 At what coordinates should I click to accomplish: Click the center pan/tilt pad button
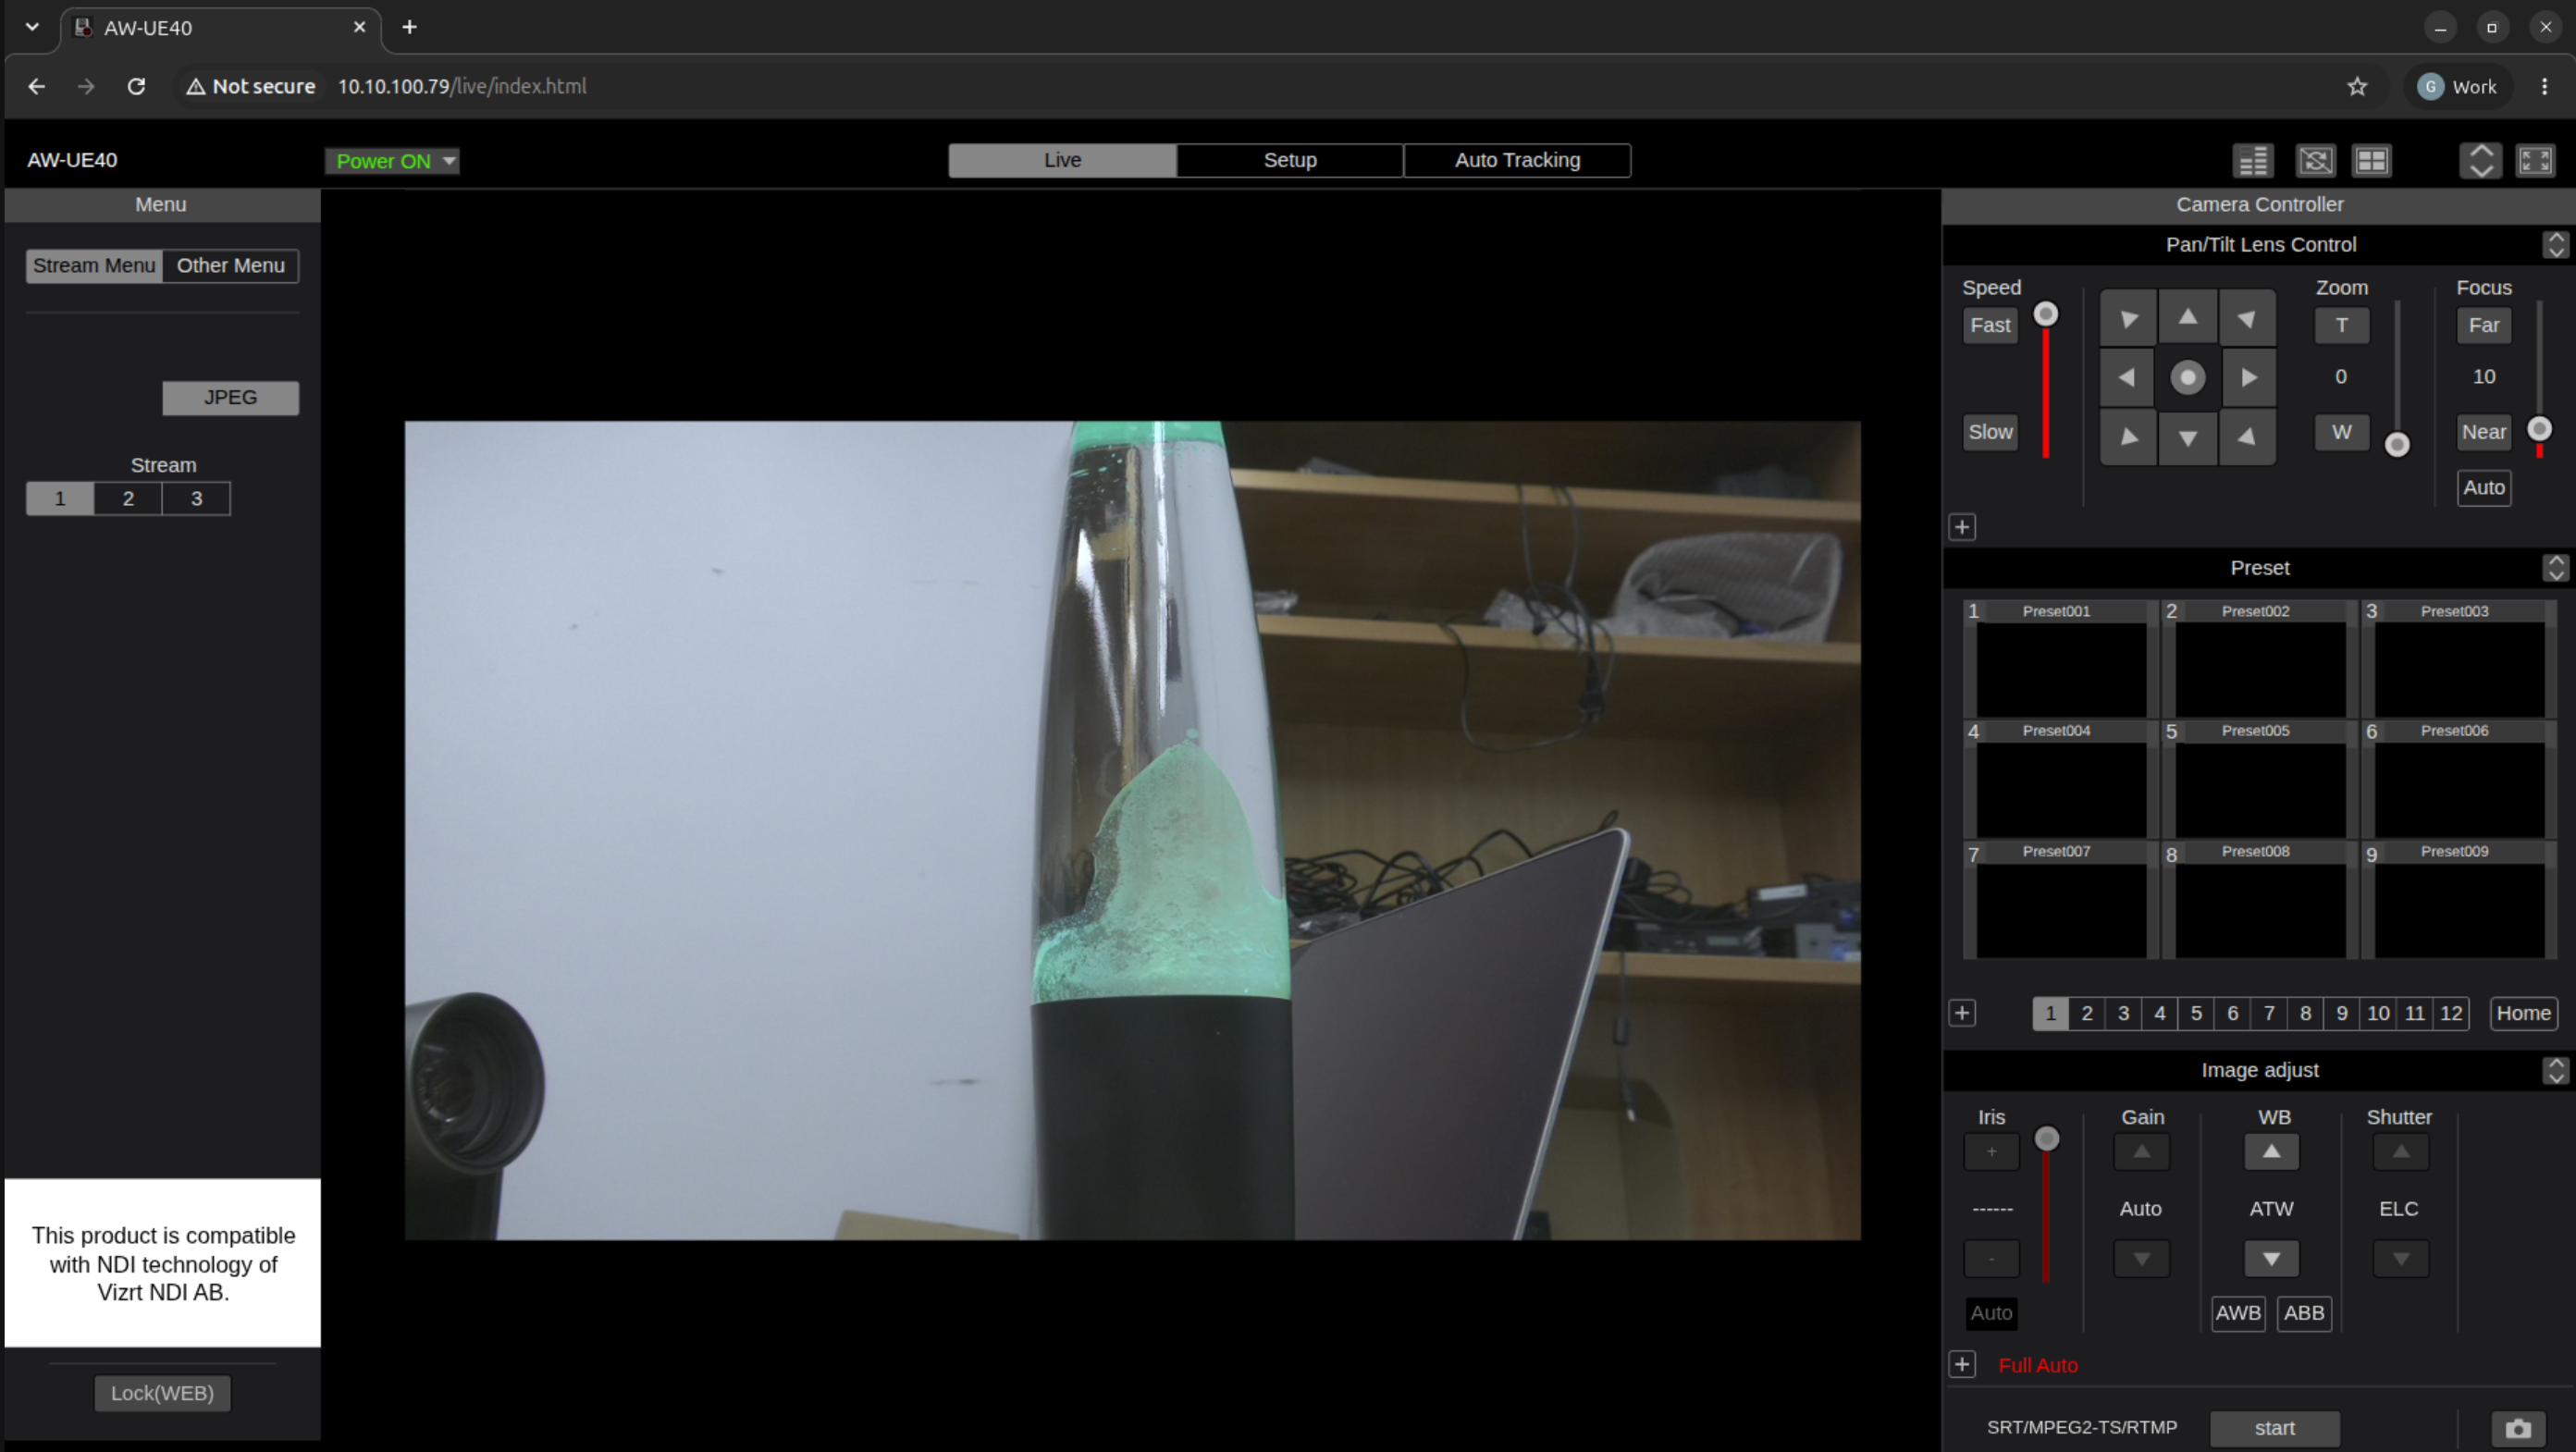[x=2187, y=377]
